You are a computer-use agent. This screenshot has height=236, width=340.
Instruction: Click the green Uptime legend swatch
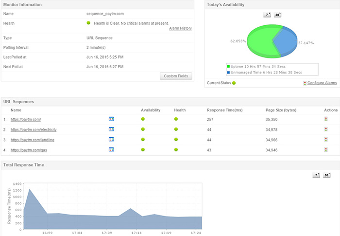click(x=228, y=67)
